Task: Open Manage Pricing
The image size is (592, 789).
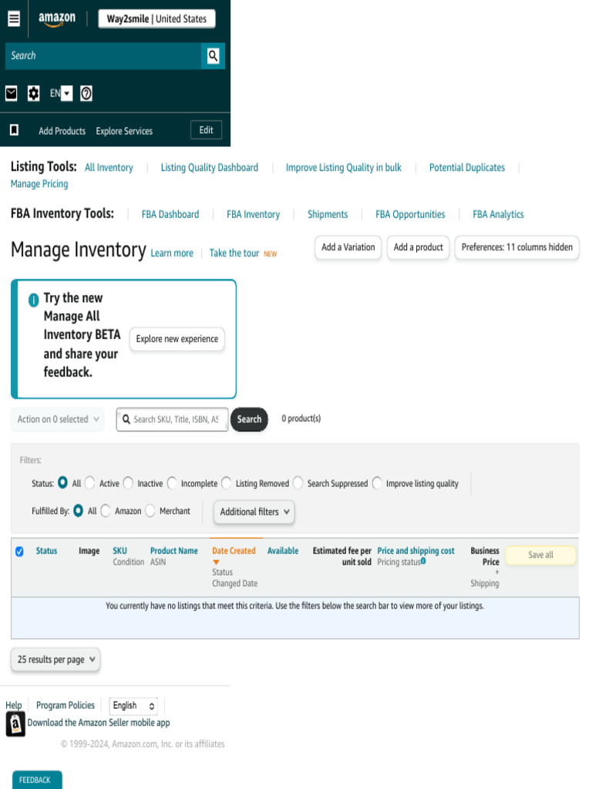Action: click(39, 184)
